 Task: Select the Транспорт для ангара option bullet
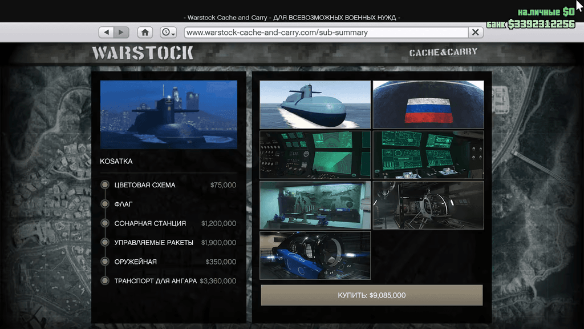[x=105, y=280]
